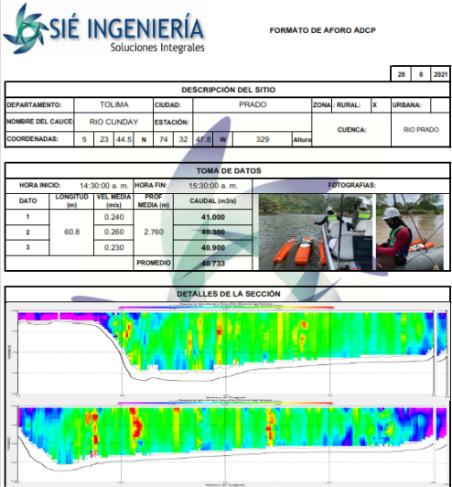Image resolution: width=452 pixels, height=487 pixels.
Task: Select the 'TOMA DE DATOS' heading
Action: pyautogui.click(x=229, y=171)
